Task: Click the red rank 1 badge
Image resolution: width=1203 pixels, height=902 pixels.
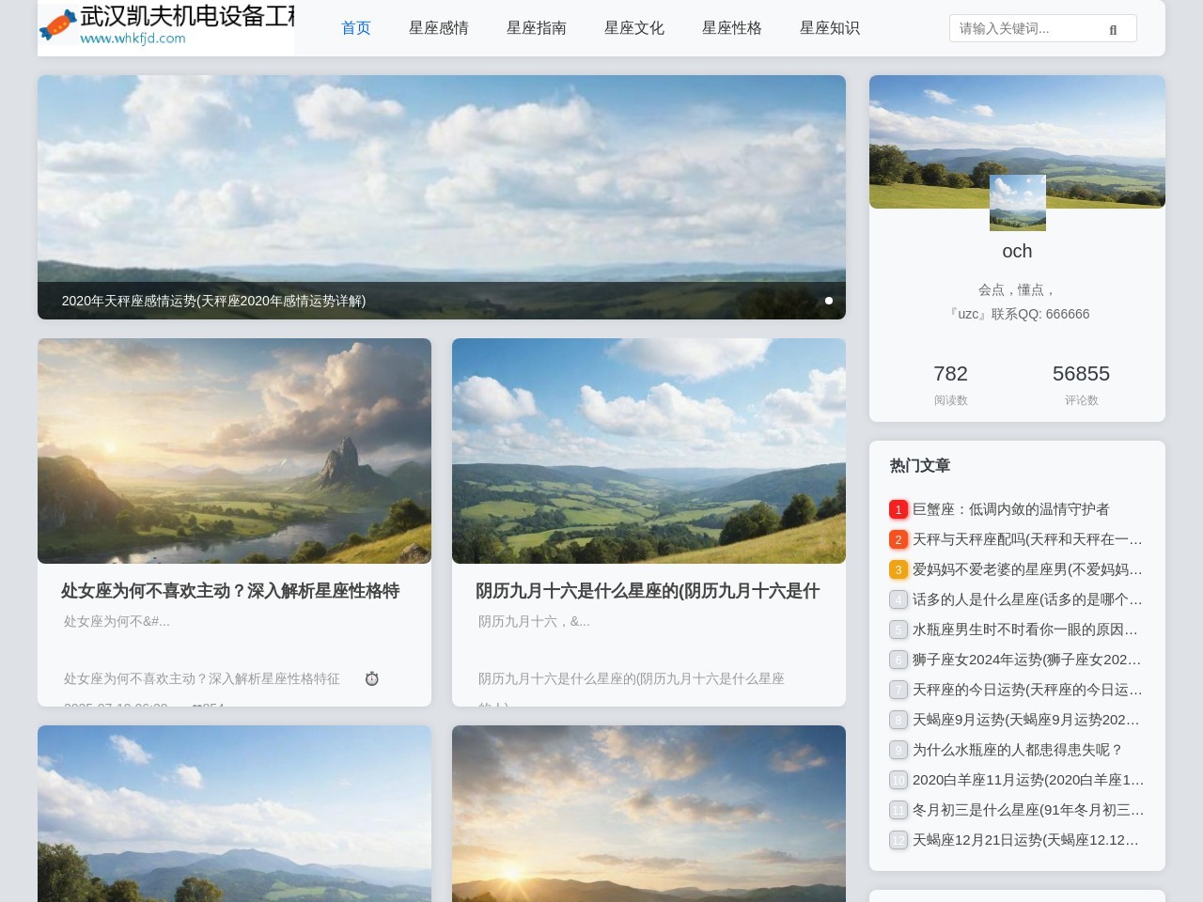Action: pos(898,509)
